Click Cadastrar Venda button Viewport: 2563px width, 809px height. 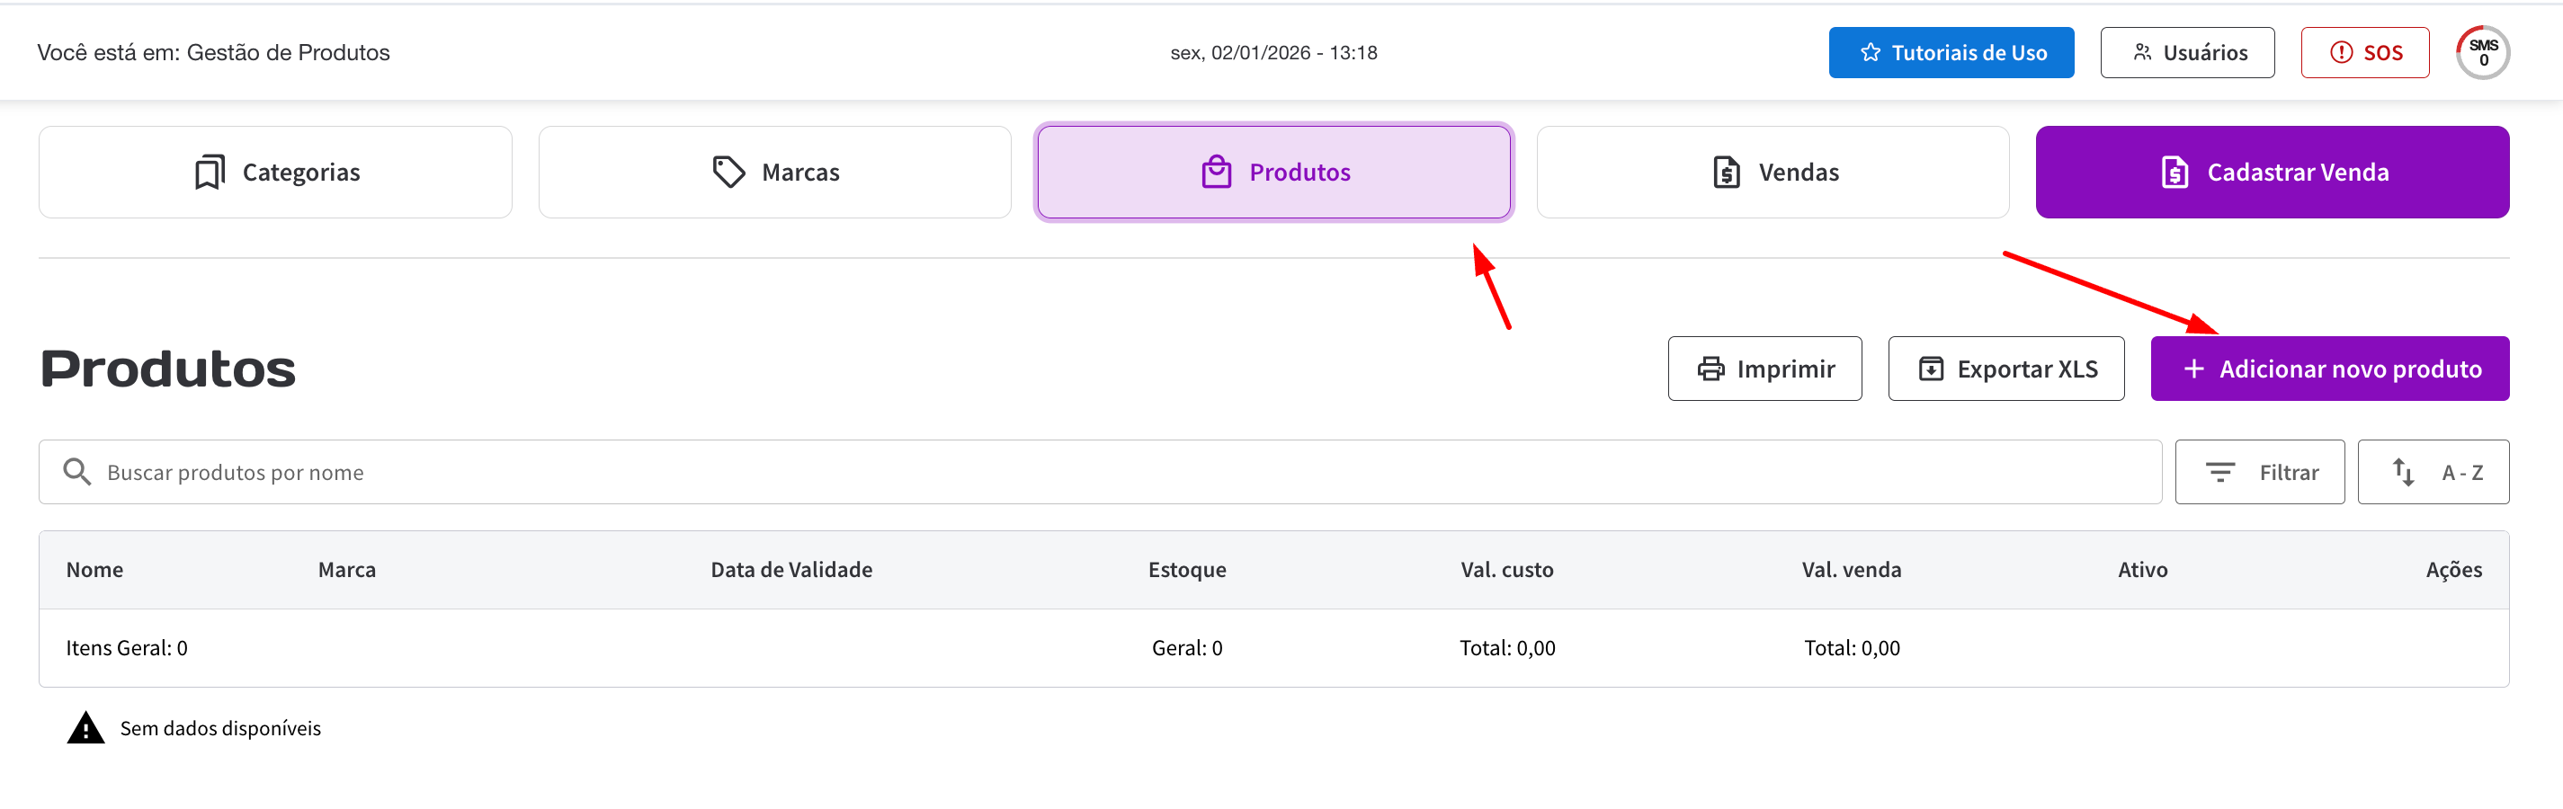pos(2272,173)
